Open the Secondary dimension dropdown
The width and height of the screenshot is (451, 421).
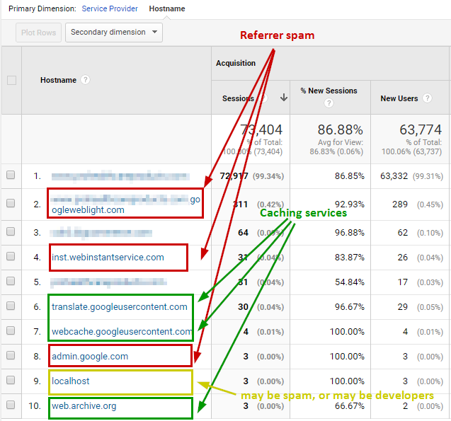point(114,32)
